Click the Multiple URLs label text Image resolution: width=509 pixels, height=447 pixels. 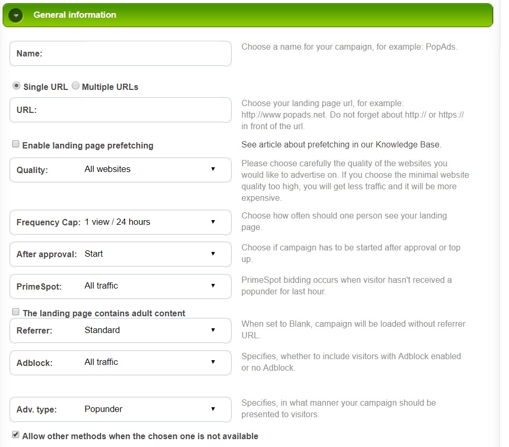(x=110, y=87)
